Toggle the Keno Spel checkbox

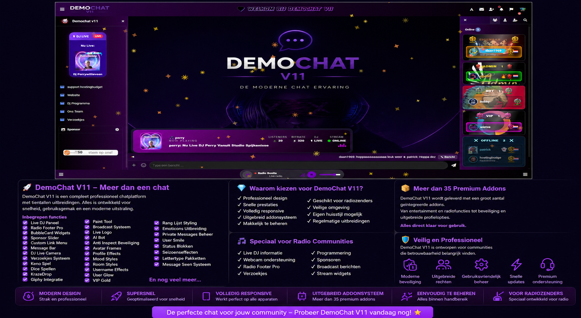click(x=25, y=264)
